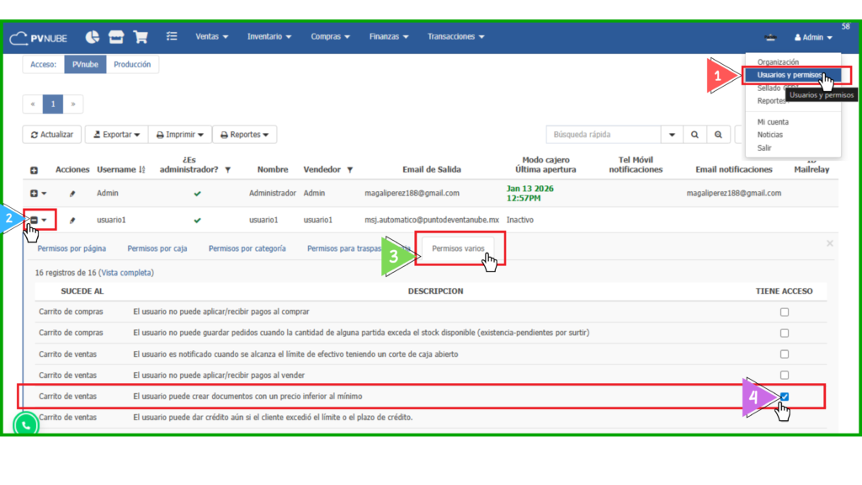The height and width of the screenshot is (485, 862).
Task: Open the 'Vista completa' link
Action: pos(125,273)
